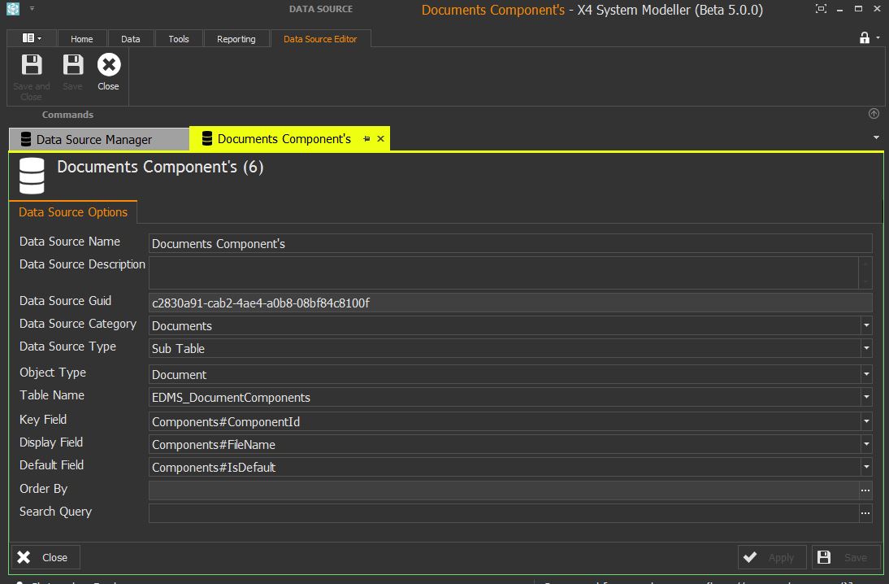This screenshot has height=584, width=889.
Task: Click the bottom Close button
Action: [46, 557]
